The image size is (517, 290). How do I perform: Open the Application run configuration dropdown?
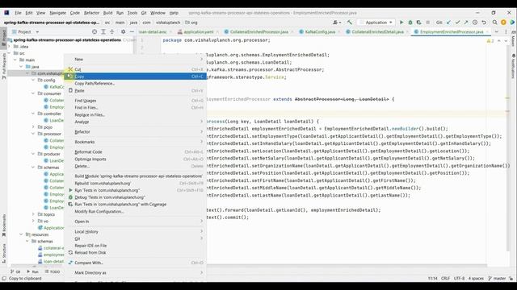[x=376, y=23]
